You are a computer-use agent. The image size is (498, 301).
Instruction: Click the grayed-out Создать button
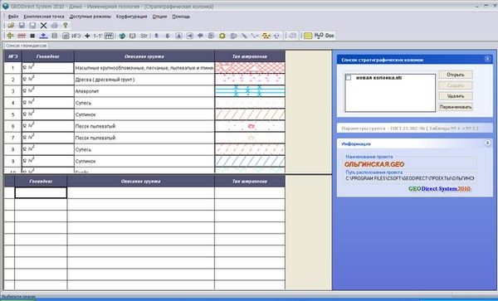coord(456,85)
